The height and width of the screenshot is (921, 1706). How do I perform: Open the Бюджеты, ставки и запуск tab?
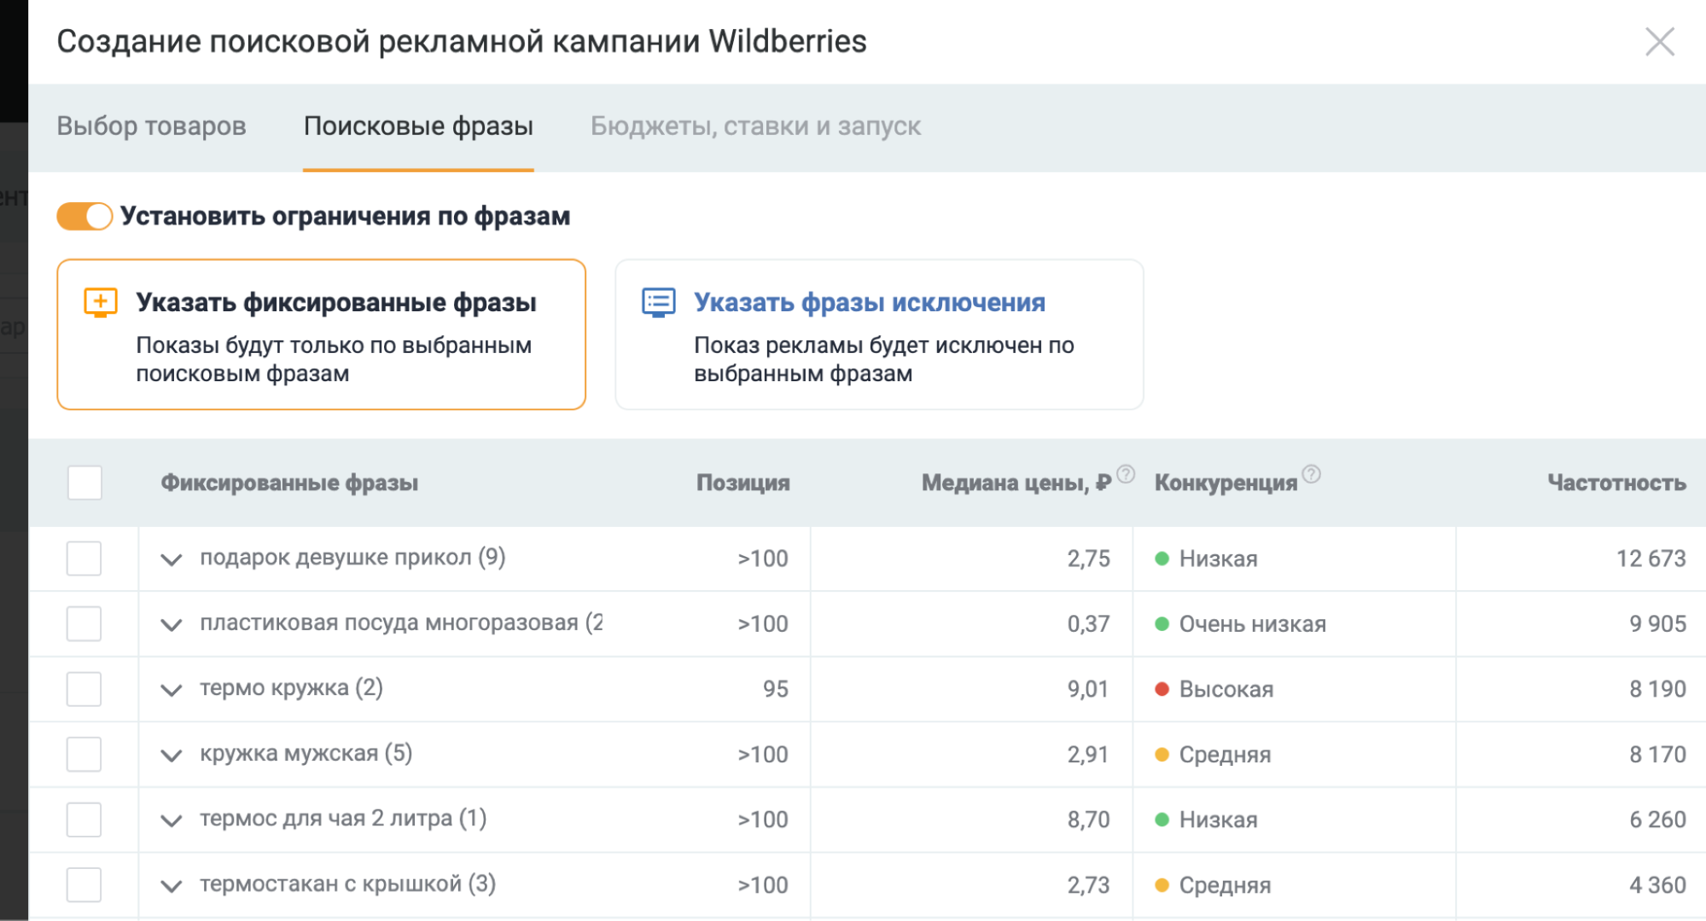(x=755, y=126)
